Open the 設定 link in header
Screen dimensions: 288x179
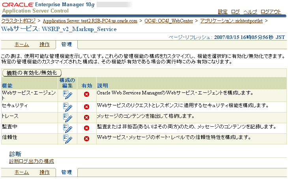[x=223, y=12]
